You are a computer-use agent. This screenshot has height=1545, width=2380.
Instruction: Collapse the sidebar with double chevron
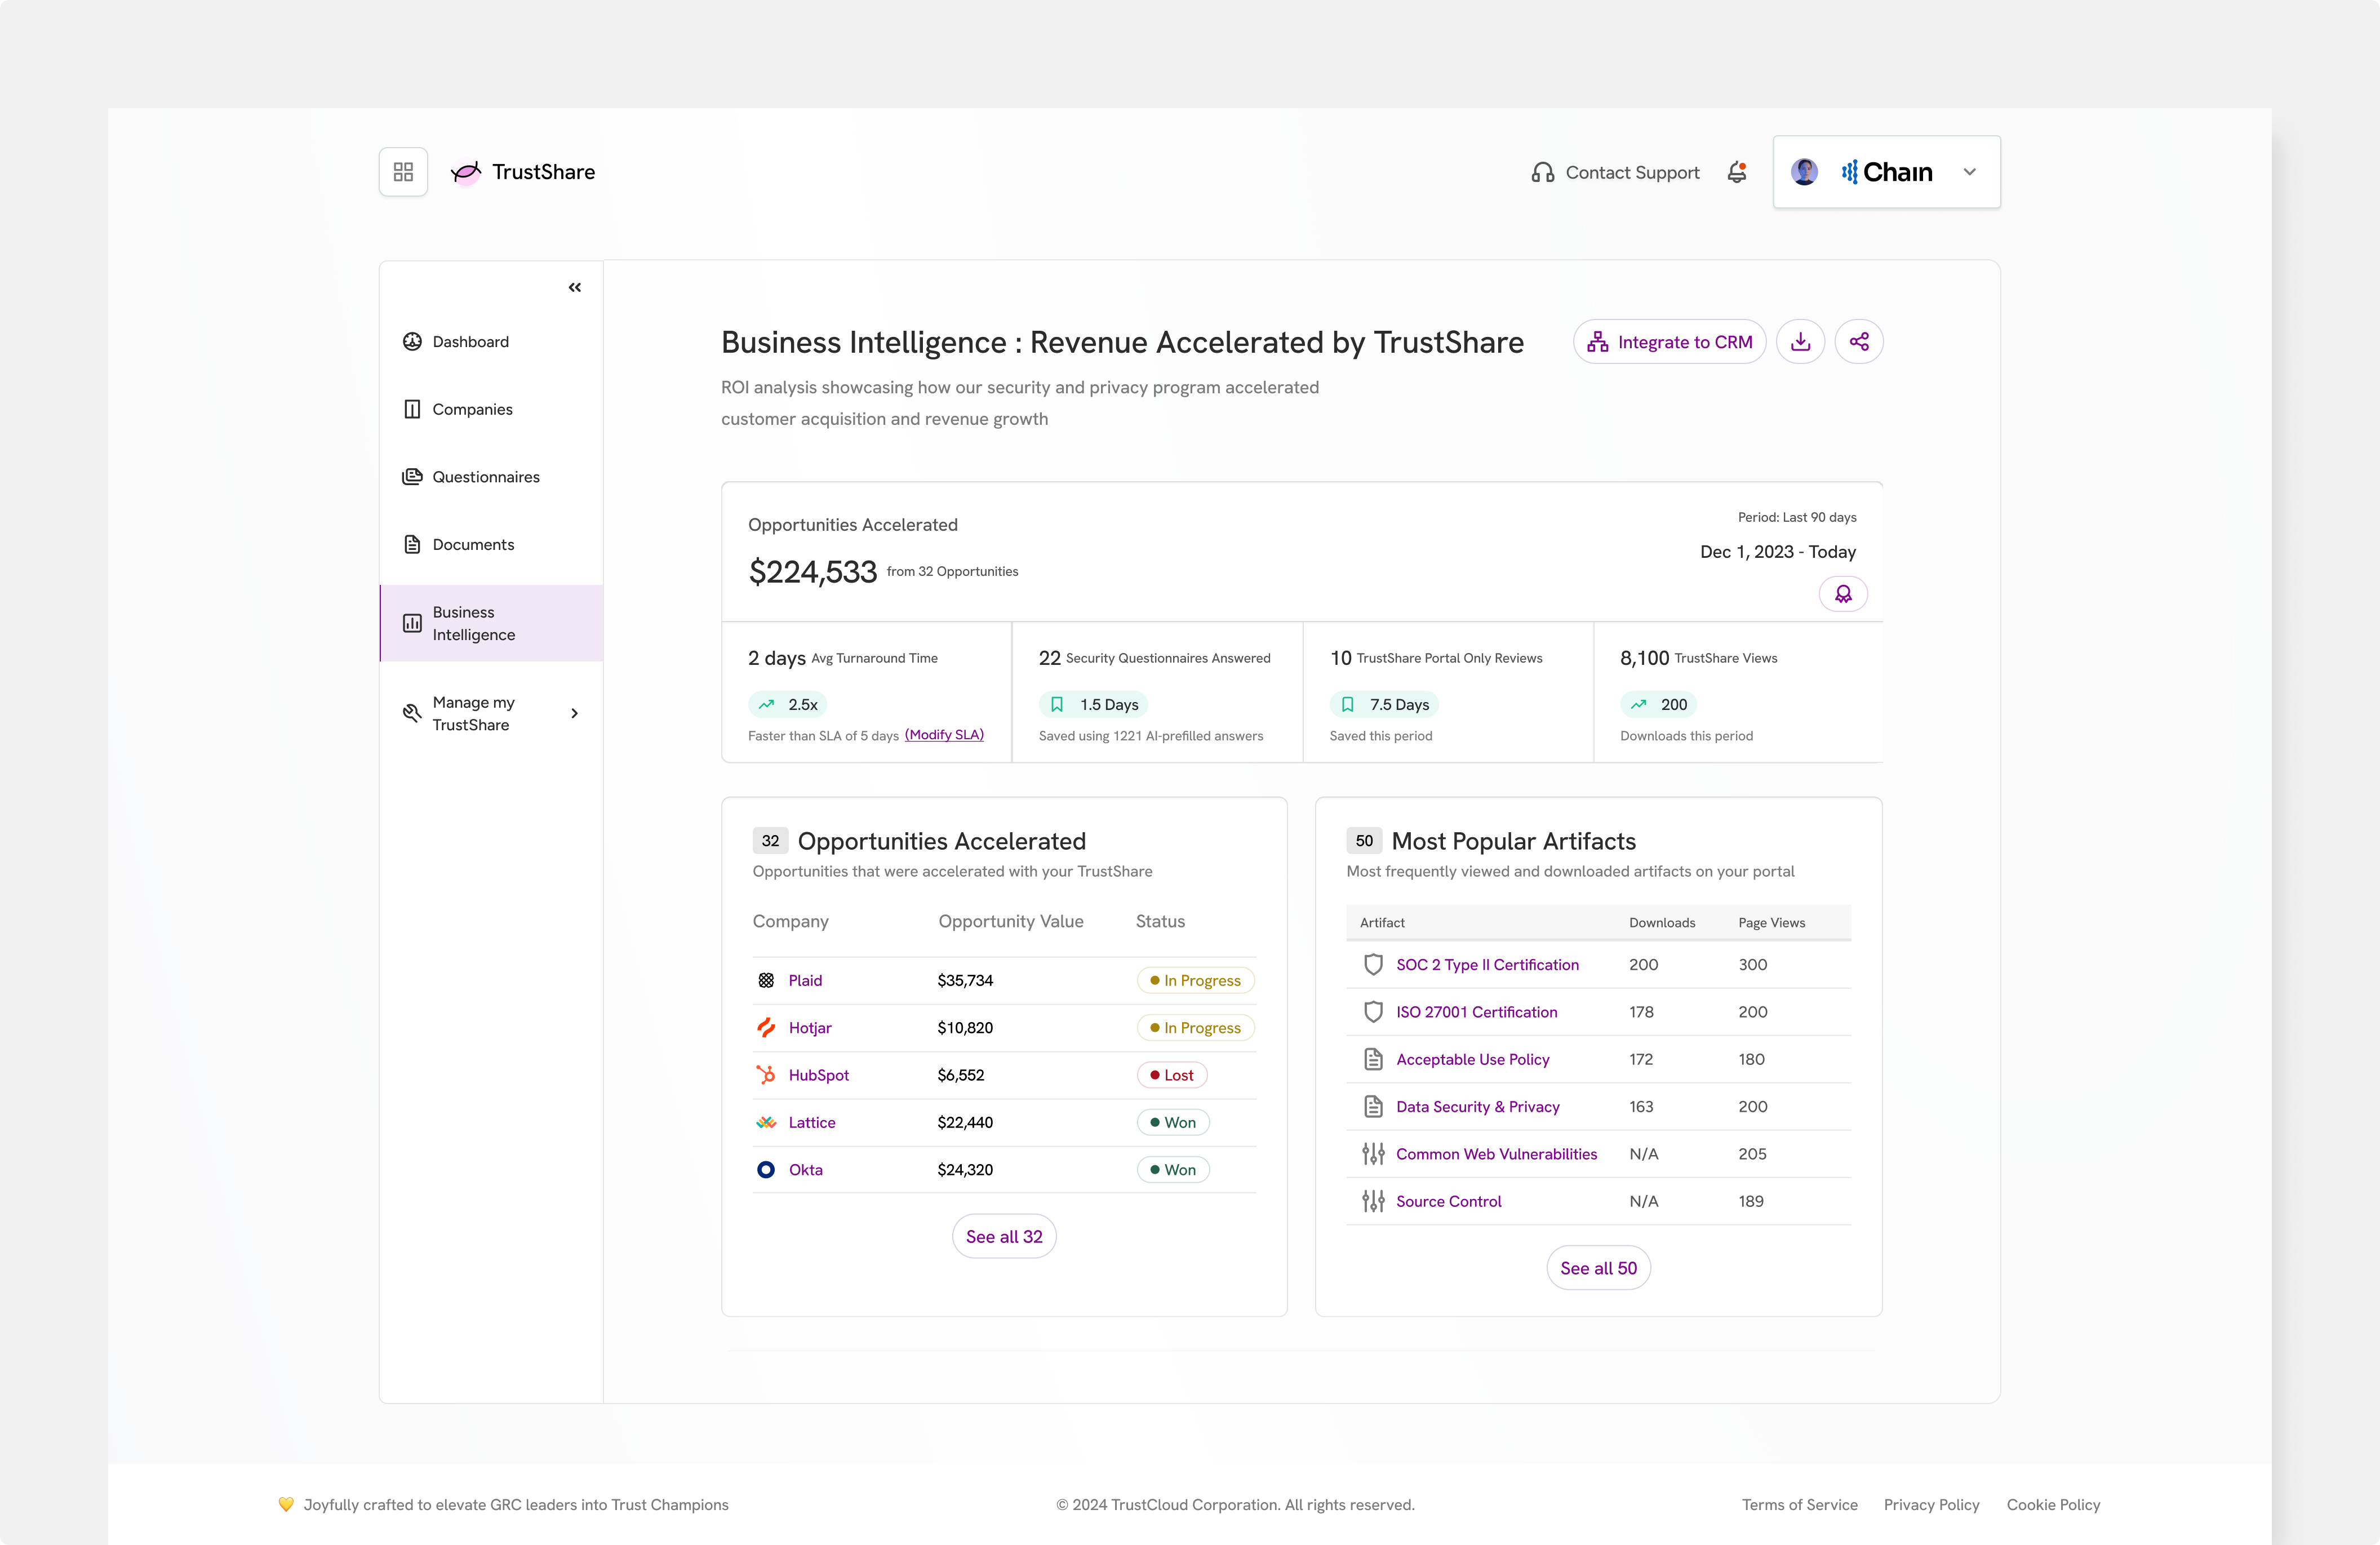point(575,288)
